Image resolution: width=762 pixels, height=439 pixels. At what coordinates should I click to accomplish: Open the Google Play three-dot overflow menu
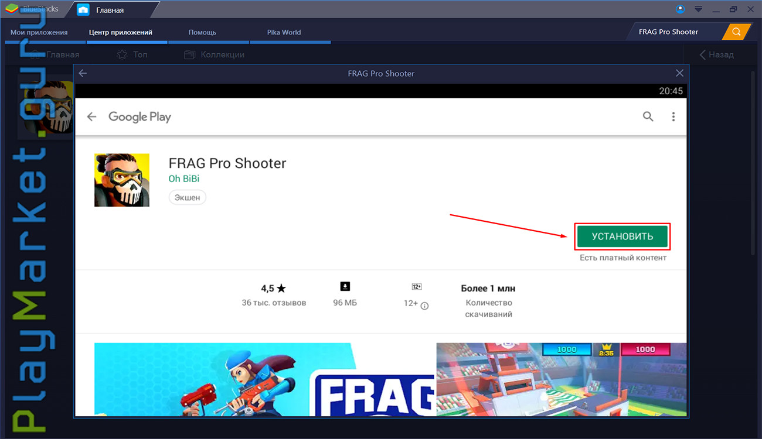tap(673, 116)
